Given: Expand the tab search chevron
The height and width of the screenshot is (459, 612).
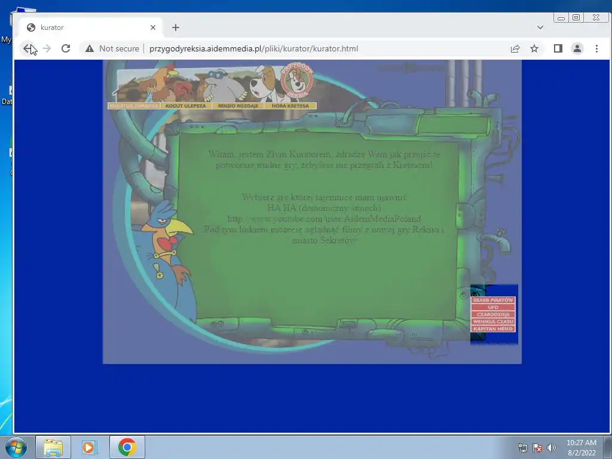Looking at the screenshot, I should [540, 27].
